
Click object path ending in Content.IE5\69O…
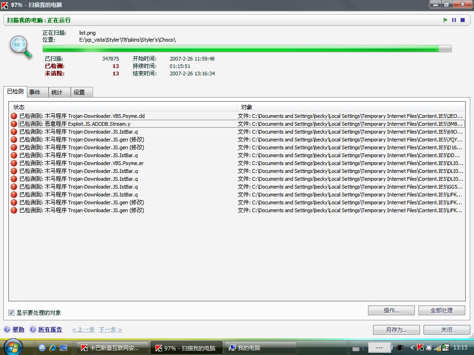pyautogui.click(x=350, y=132)
